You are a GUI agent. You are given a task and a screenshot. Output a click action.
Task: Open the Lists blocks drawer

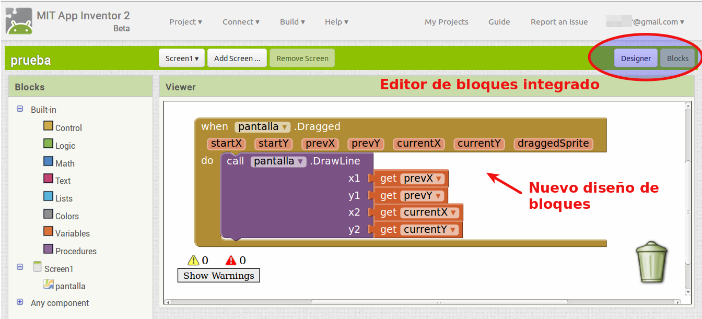(x=57, y=197)
